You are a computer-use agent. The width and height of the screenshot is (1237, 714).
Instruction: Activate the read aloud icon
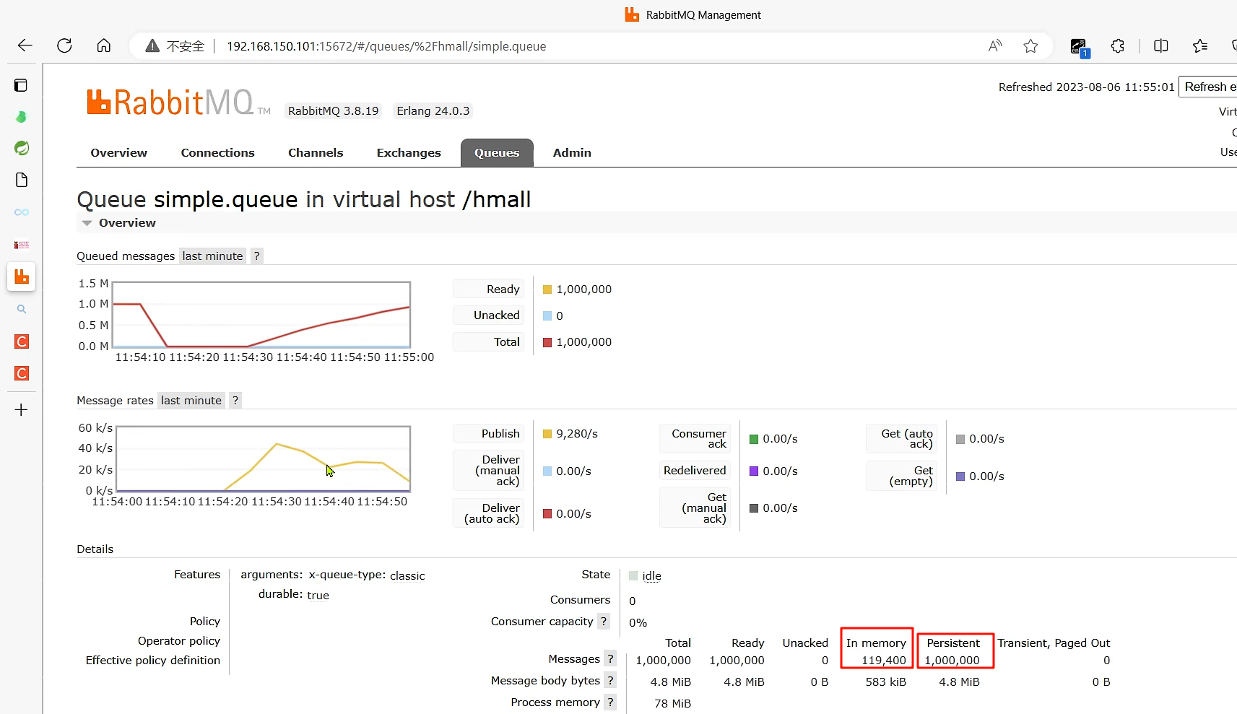pyautogui.click(x=995, y=46)
